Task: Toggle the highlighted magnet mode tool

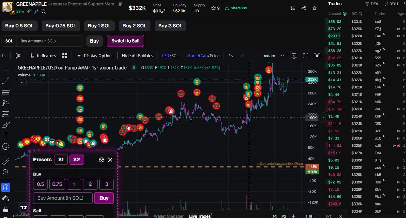Action: pyautogui.click(x=5, y=185)
